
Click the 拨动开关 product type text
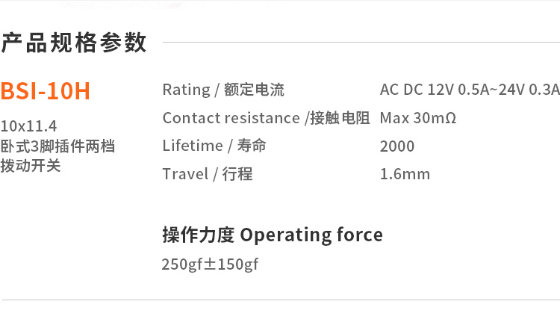[x=31, y=166]
